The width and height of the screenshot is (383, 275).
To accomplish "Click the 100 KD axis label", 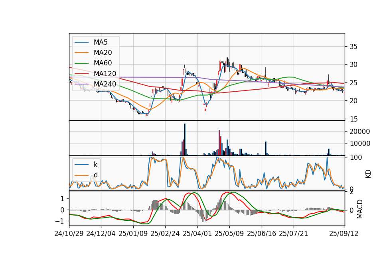I will coord(356,157).
